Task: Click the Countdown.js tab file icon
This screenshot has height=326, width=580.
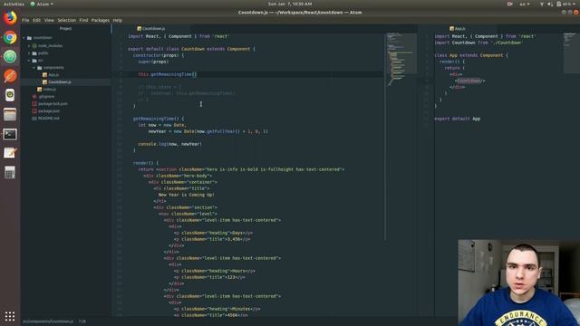Action: 139,28
